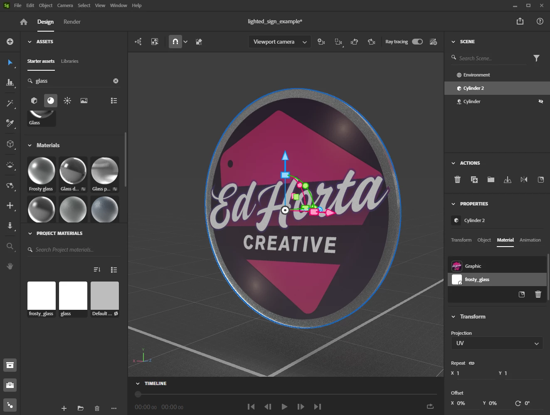Select the Eyedropper sampler tool

click(10, 123)
